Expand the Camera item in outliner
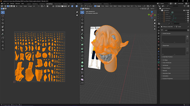 coord(162,12)
